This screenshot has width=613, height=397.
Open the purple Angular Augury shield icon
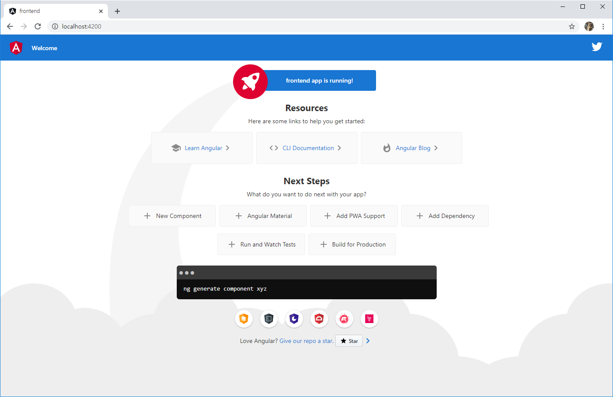(294, 319)
